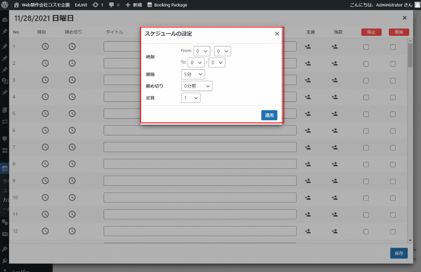Click the 保存 save button
Screen dimensions: 421x272
[399, 253]
